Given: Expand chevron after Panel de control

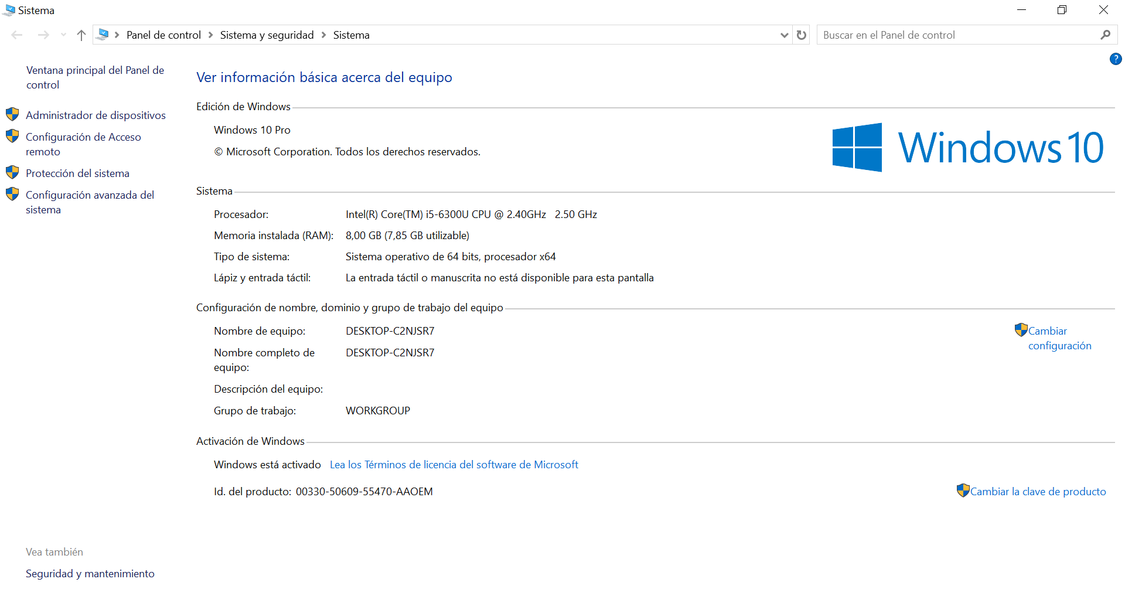Looking at the screenshot, I should pyautogui.click(x=211, y=35).
